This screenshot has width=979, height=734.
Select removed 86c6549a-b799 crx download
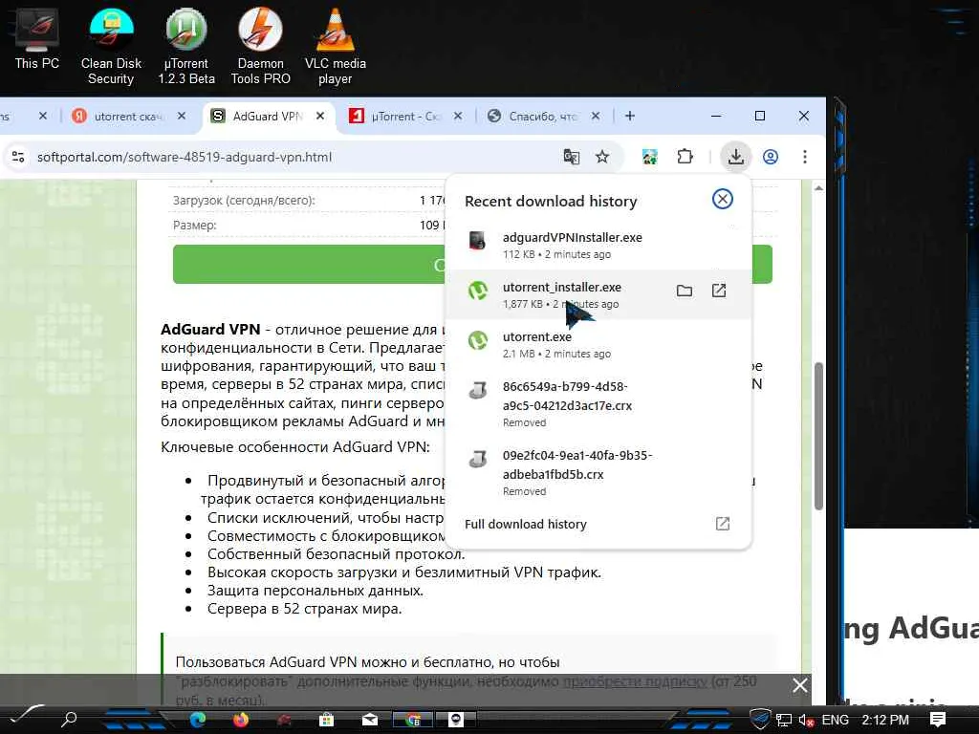point(598,404)
